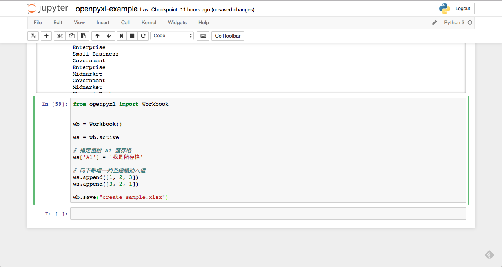502x267 pixels.
Task: Switch to the Widgets menu
Action: click(x=177, y=22)
